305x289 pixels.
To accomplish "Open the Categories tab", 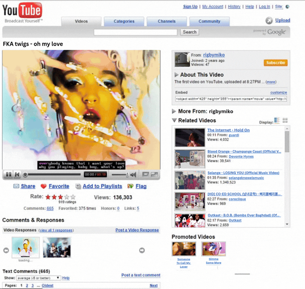I will pos(124,22).
